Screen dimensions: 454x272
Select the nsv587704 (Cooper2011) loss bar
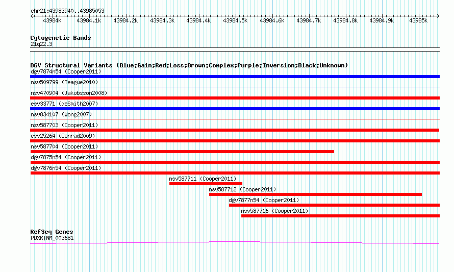(x=182, y=152)
